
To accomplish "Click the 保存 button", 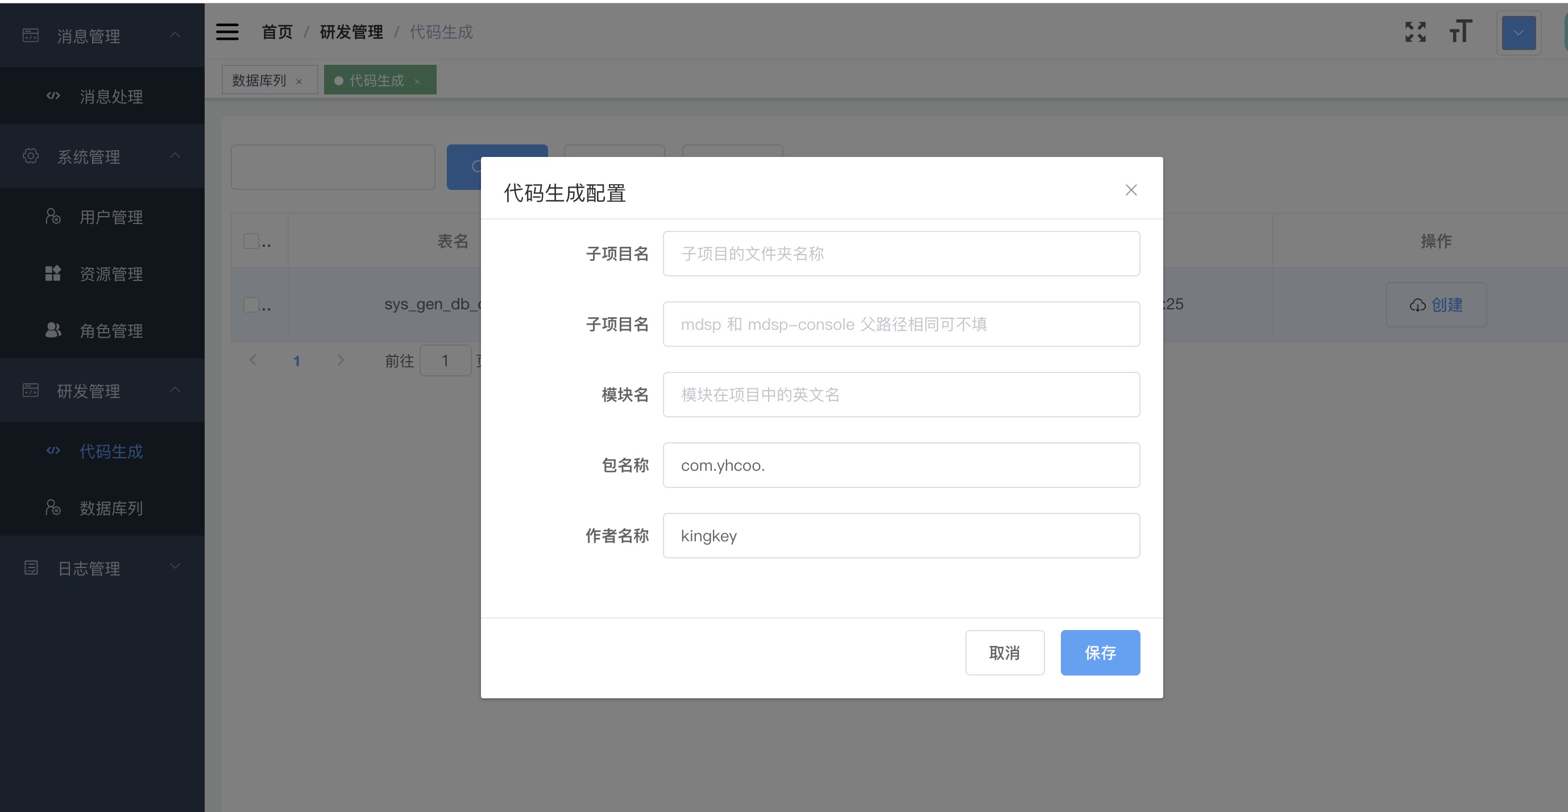I will pos(1100,653).
